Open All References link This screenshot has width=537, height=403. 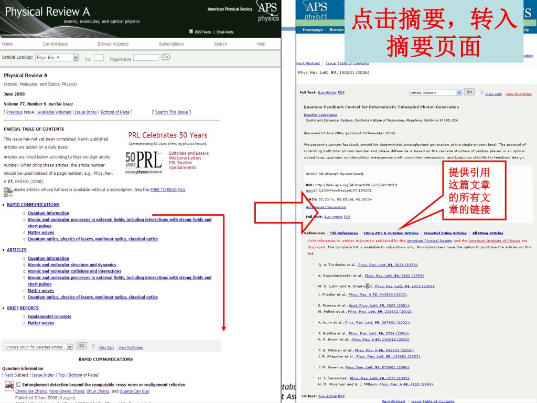344,233
